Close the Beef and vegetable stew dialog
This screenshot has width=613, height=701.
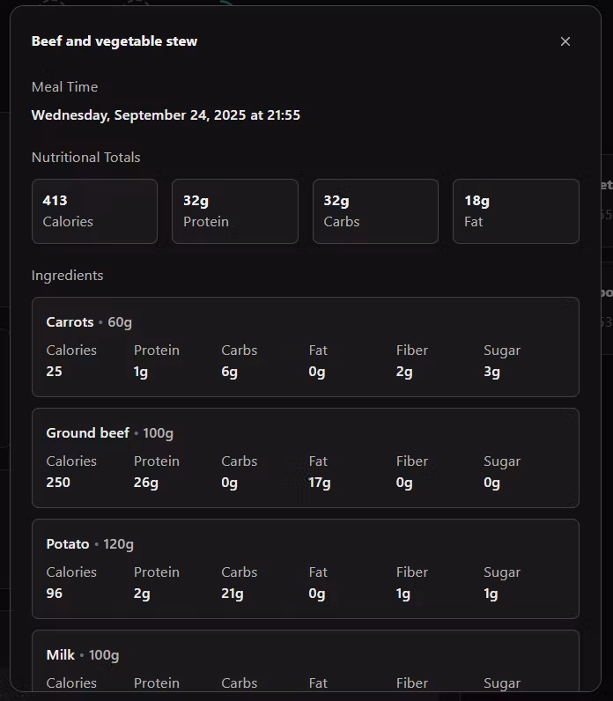[565, 41]
